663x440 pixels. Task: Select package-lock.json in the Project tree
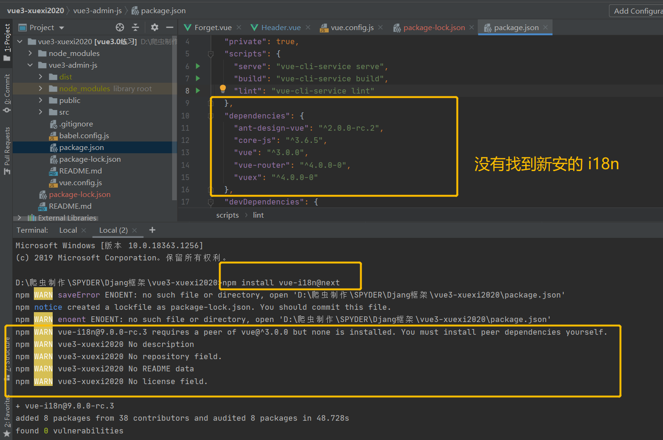tap(91, 159)
